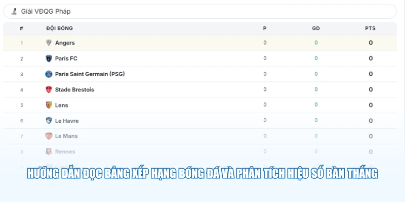The image size is (405, 202).
Task: Open Paris Saint Germain (PSG) team
Action: click(x=90, y=74)
